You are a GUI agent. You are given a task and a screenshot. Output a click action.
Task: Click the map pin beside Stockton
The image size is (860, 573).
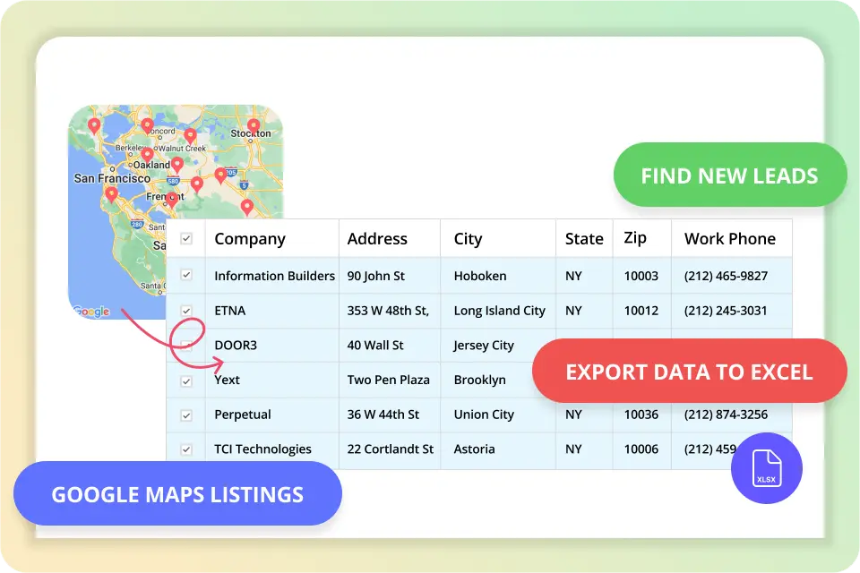254,126
